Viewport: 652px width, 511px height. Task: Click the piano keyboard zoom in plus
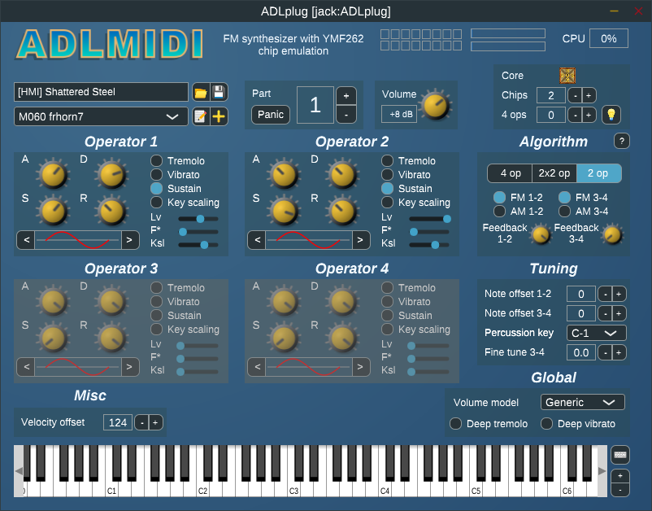click(620, 476)
